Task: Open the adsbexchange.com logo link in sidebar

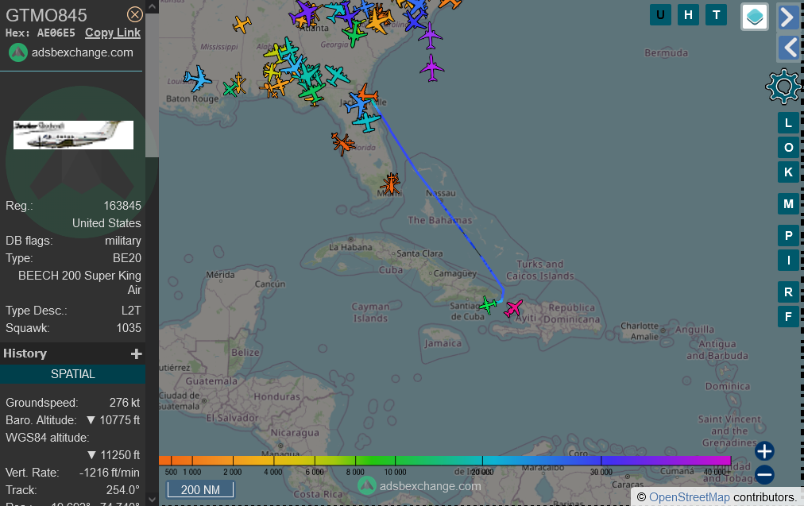Action: point(71,52)
